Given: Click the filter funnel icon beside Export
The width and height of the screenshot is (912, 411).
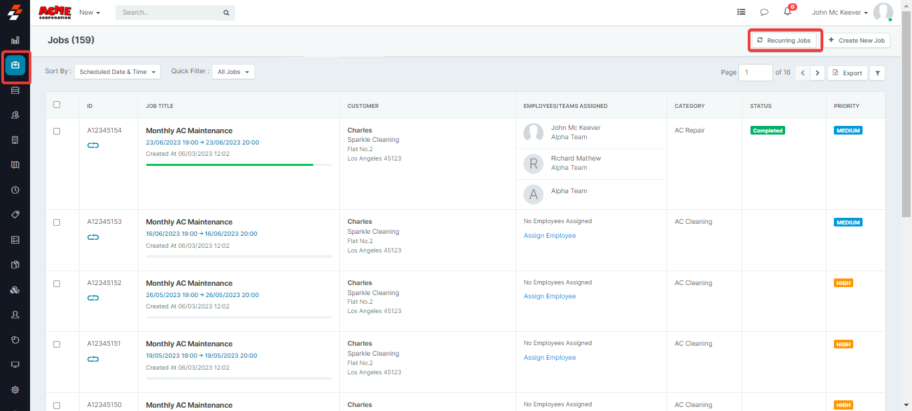Looking at the screenshot, I should point(877,73).
